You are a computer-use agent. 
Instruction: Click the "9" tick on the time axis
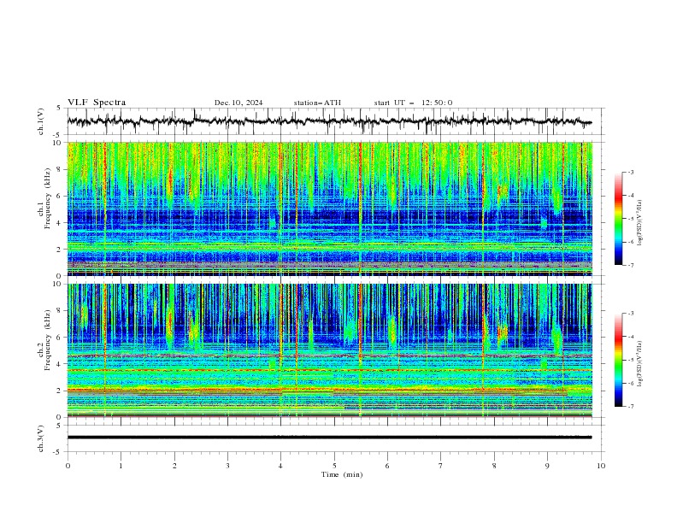(x=547, y=466)
